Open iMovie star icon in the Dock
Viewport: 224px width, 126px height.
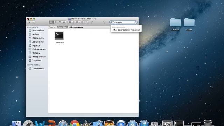click(86, 123)
